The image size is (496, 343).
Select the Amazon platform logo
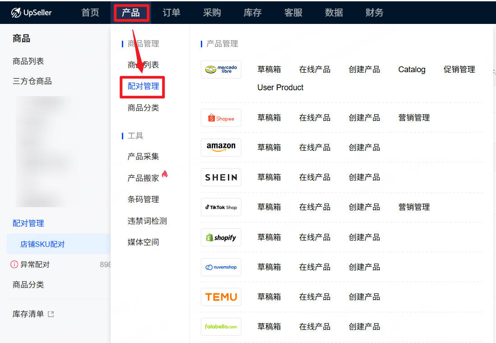coord(221,148)
